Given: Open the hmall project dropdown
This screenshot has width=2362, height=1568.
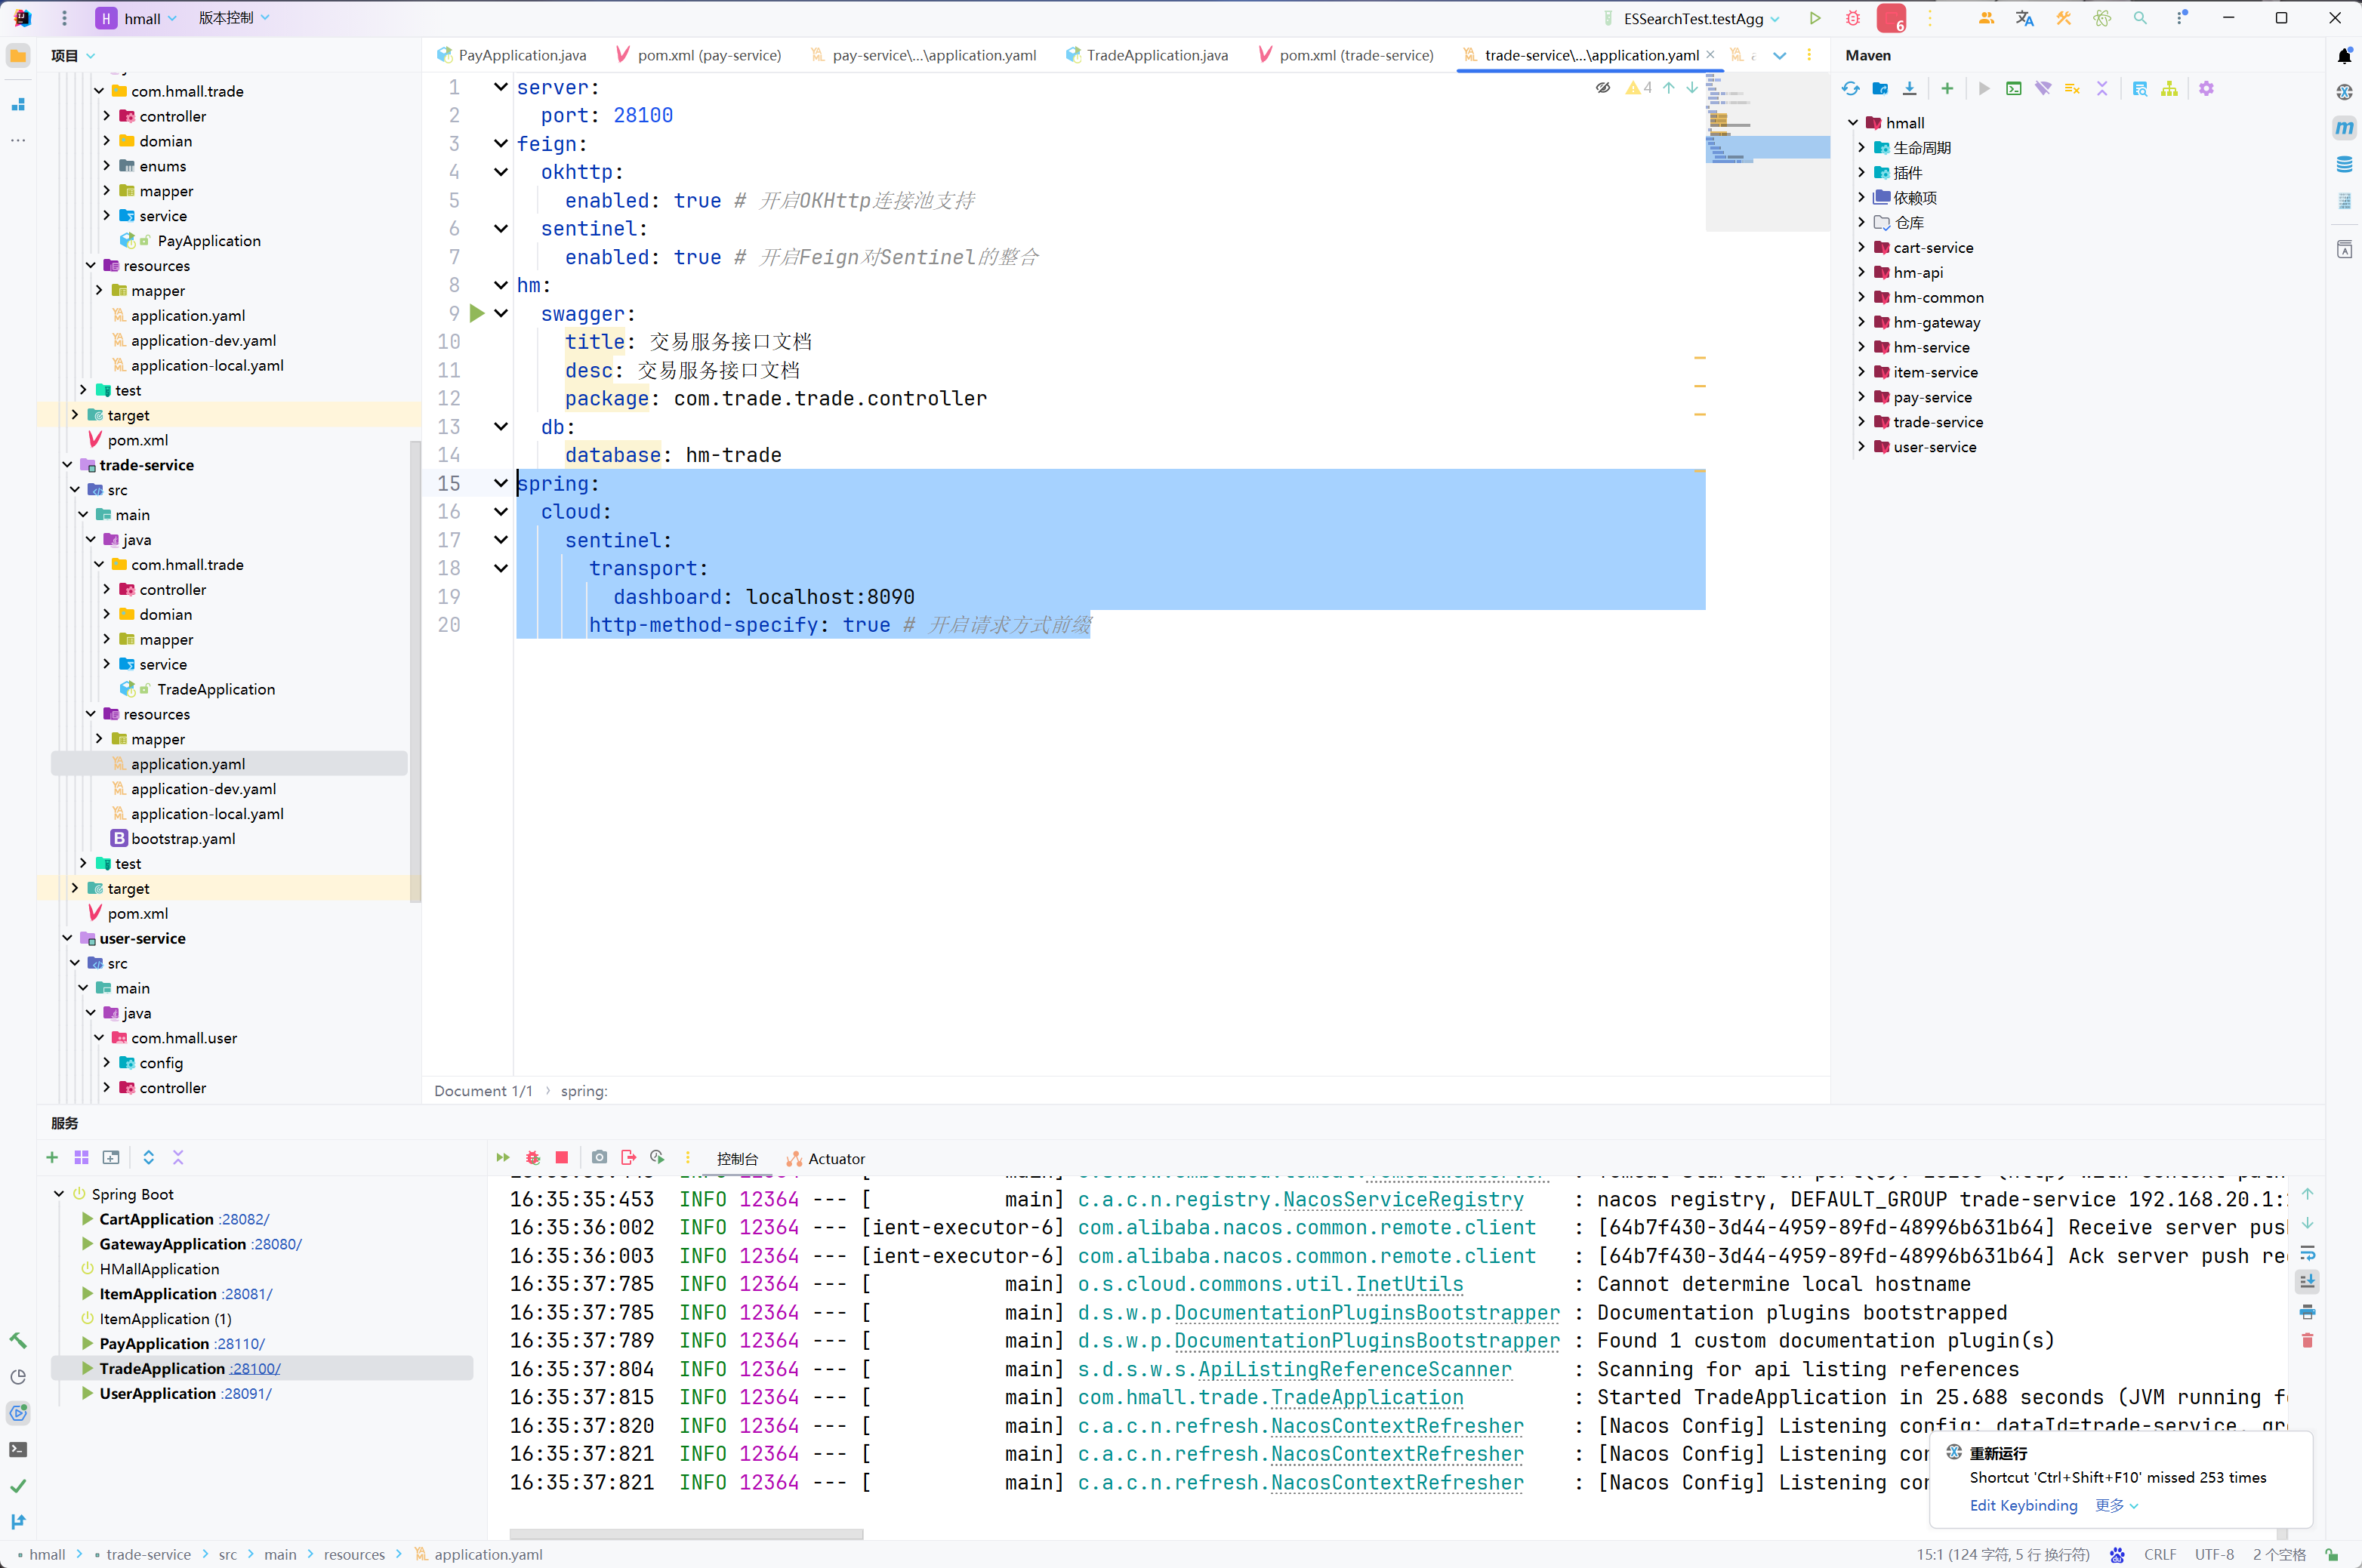Looking at the screenshot, I should (x=142, y=18).
